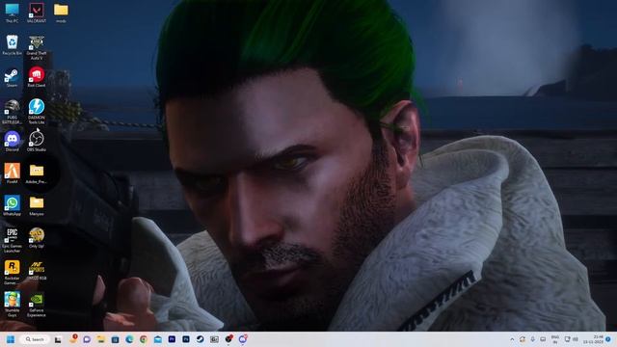
Task: Open Steam from the taskbar
Action: click(200, 339)
